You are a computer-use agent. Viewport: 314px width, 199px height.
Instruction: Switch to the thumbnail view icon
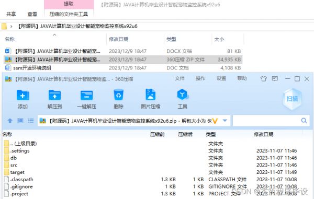click(20, 121)
